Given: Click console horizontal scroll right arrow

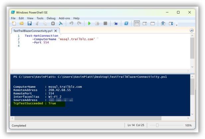Looking at the screenshot, I should point(188,118).
